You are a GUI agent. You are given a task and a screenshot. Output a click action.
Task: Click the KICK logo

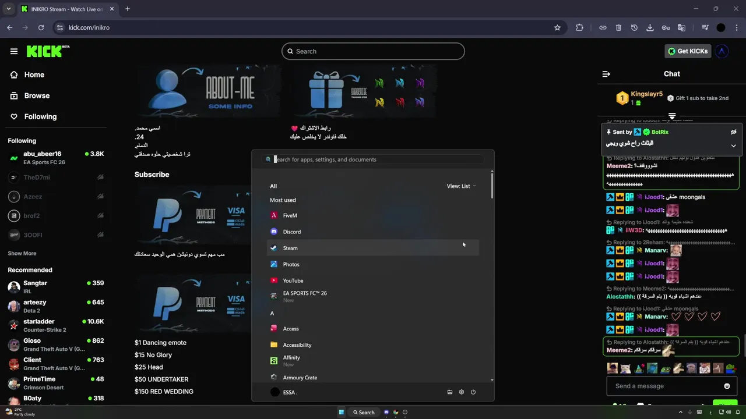(x=48, y=51)
